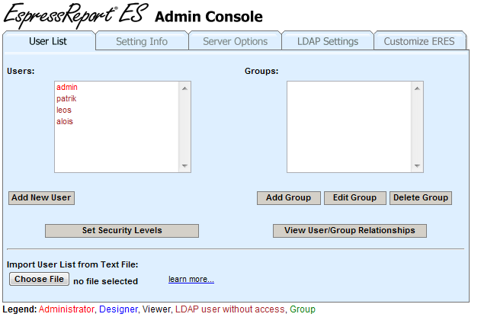This screenshot has width=481, height=317.
Task: Go to the LDAP Settings tab
Action: coord(328,41)
